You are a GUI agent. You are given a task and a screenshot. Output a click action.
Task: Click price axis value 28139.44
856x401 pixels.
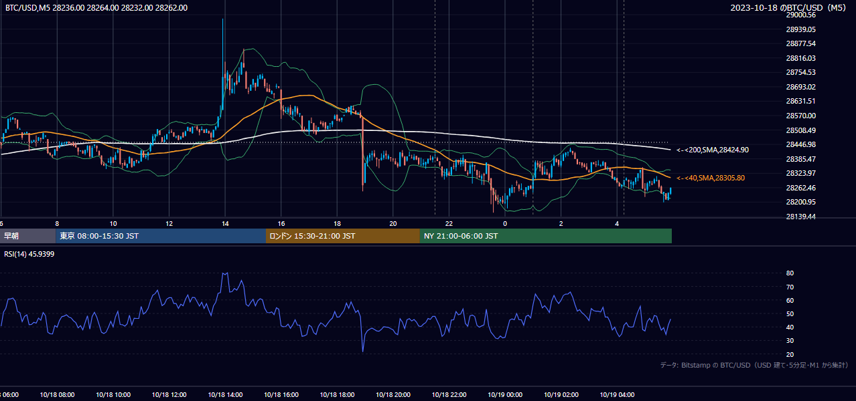click(800, 217)
